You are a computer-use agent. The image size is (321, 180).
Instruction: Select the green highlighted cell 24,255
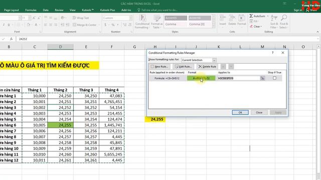click(x=60, y=125)
